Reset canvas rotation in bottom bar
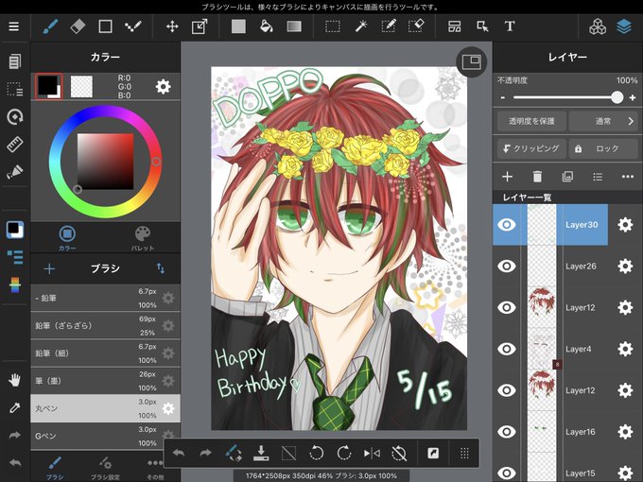Image resolution: width=643 pixels, height=482 pixels. coord(399,453)
